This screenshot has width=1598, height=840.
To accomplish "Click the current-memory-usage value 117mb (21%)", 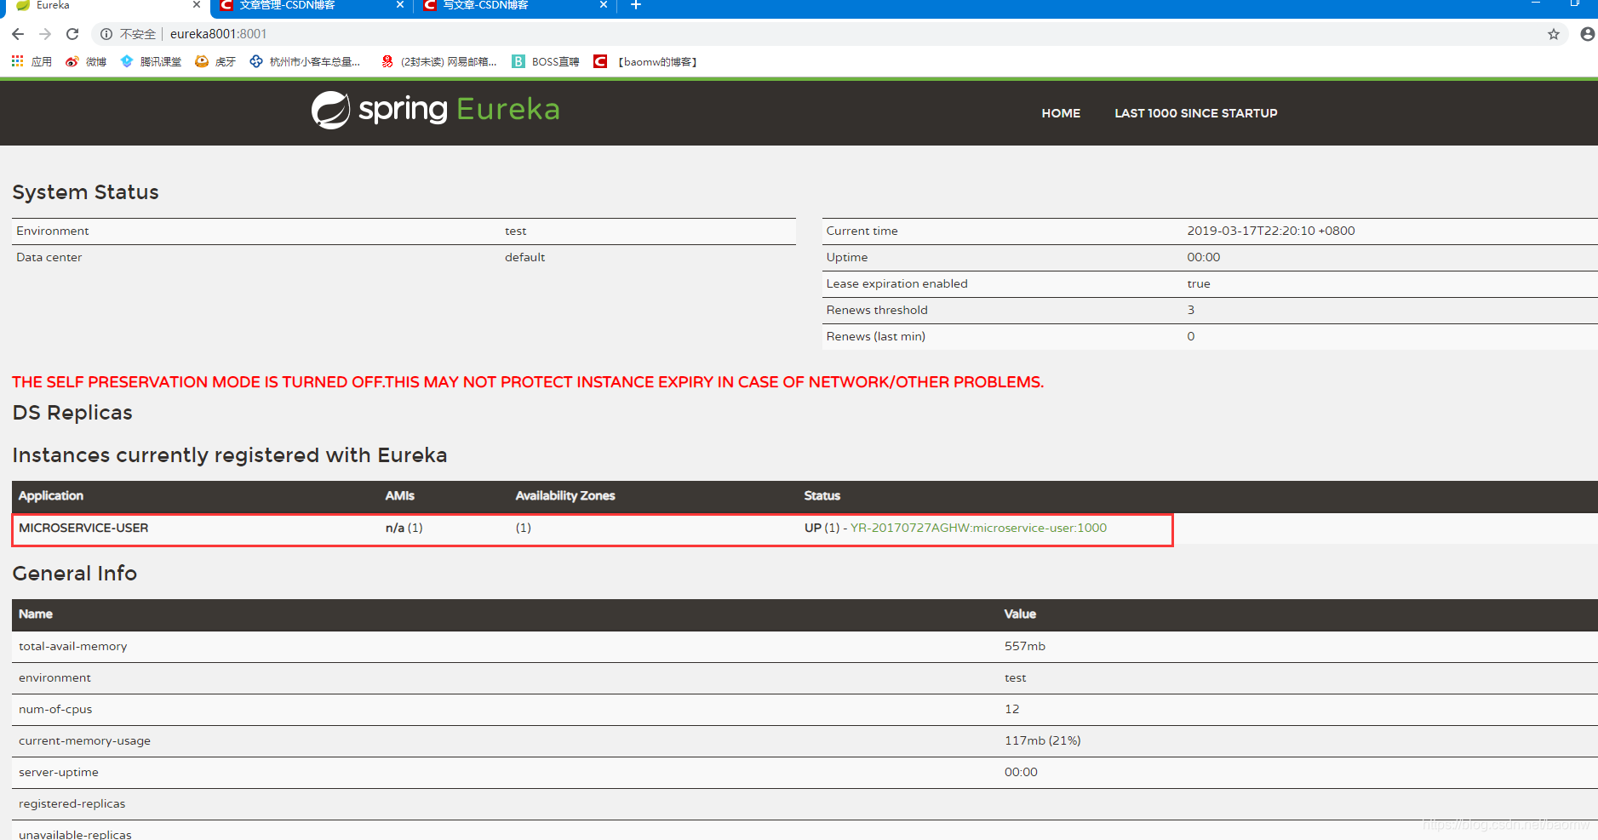I will pos(1043,740).
